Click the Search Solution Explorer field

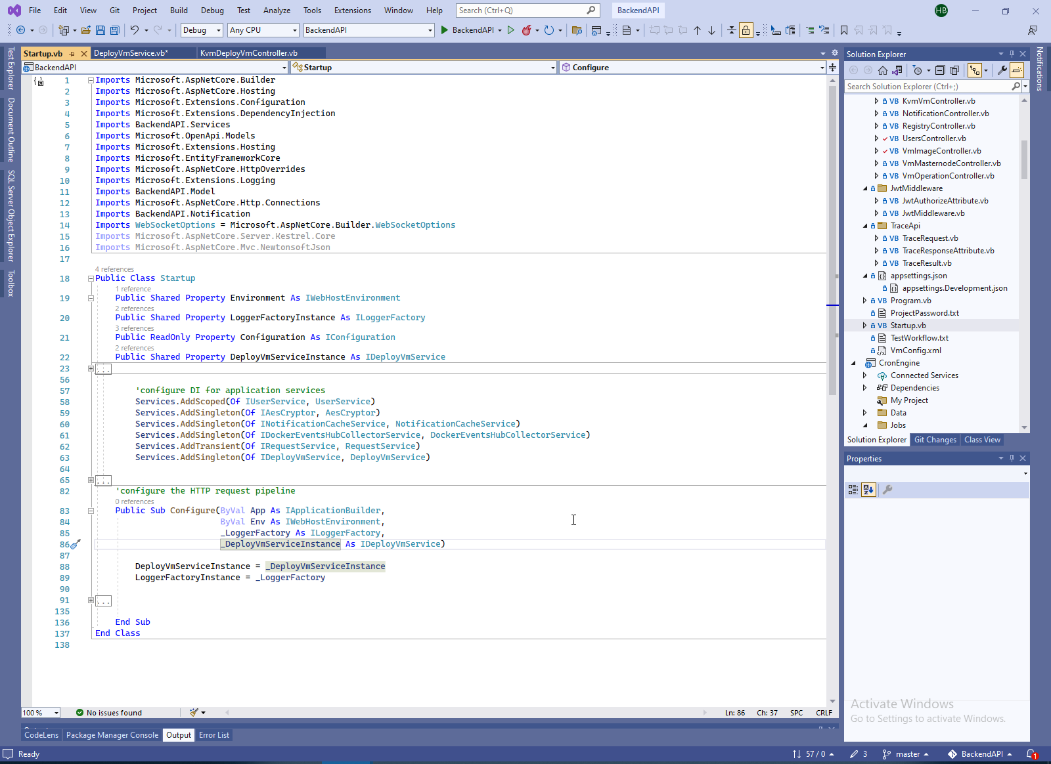(927, 87)
